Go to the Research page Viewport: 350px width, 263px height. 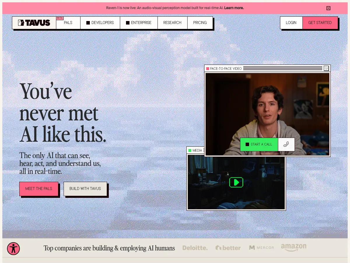172,23
